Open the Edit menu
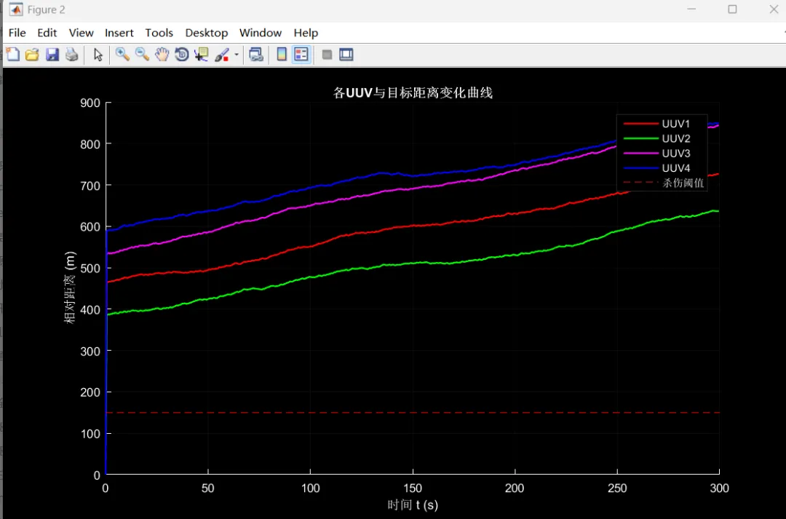Image resolution: width=786 pixels, height=519 pixels. tap(47, 33)
